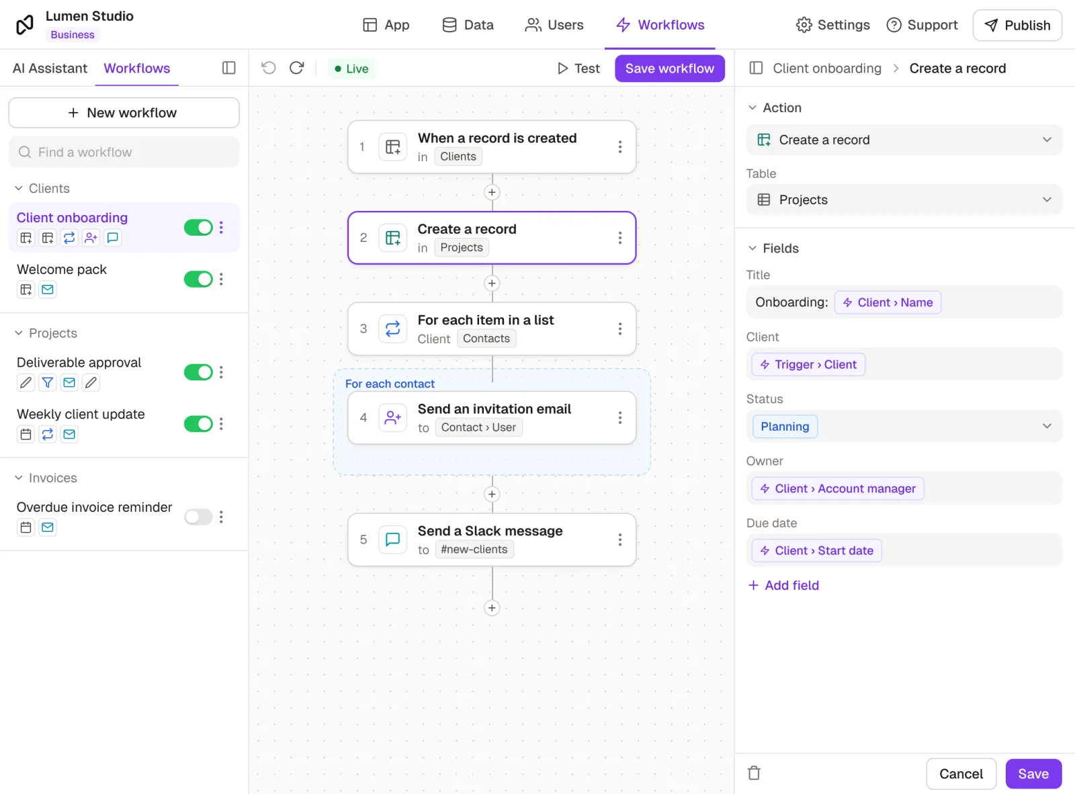Image resolution: width=1075 pixels, height=794 pixels.
Task: Click the loop icon on step 3
Action: pyautogui.click(x=393, y=328)
